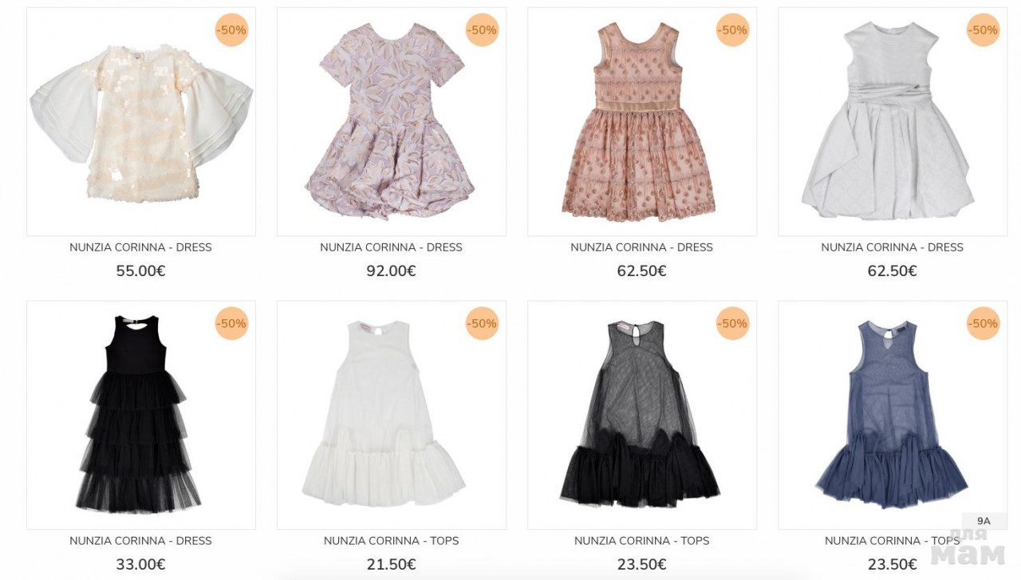Select the 33.00€ price of the black dress
Image resolution: width=1021 pixels, height=580 pixels.
141,565
